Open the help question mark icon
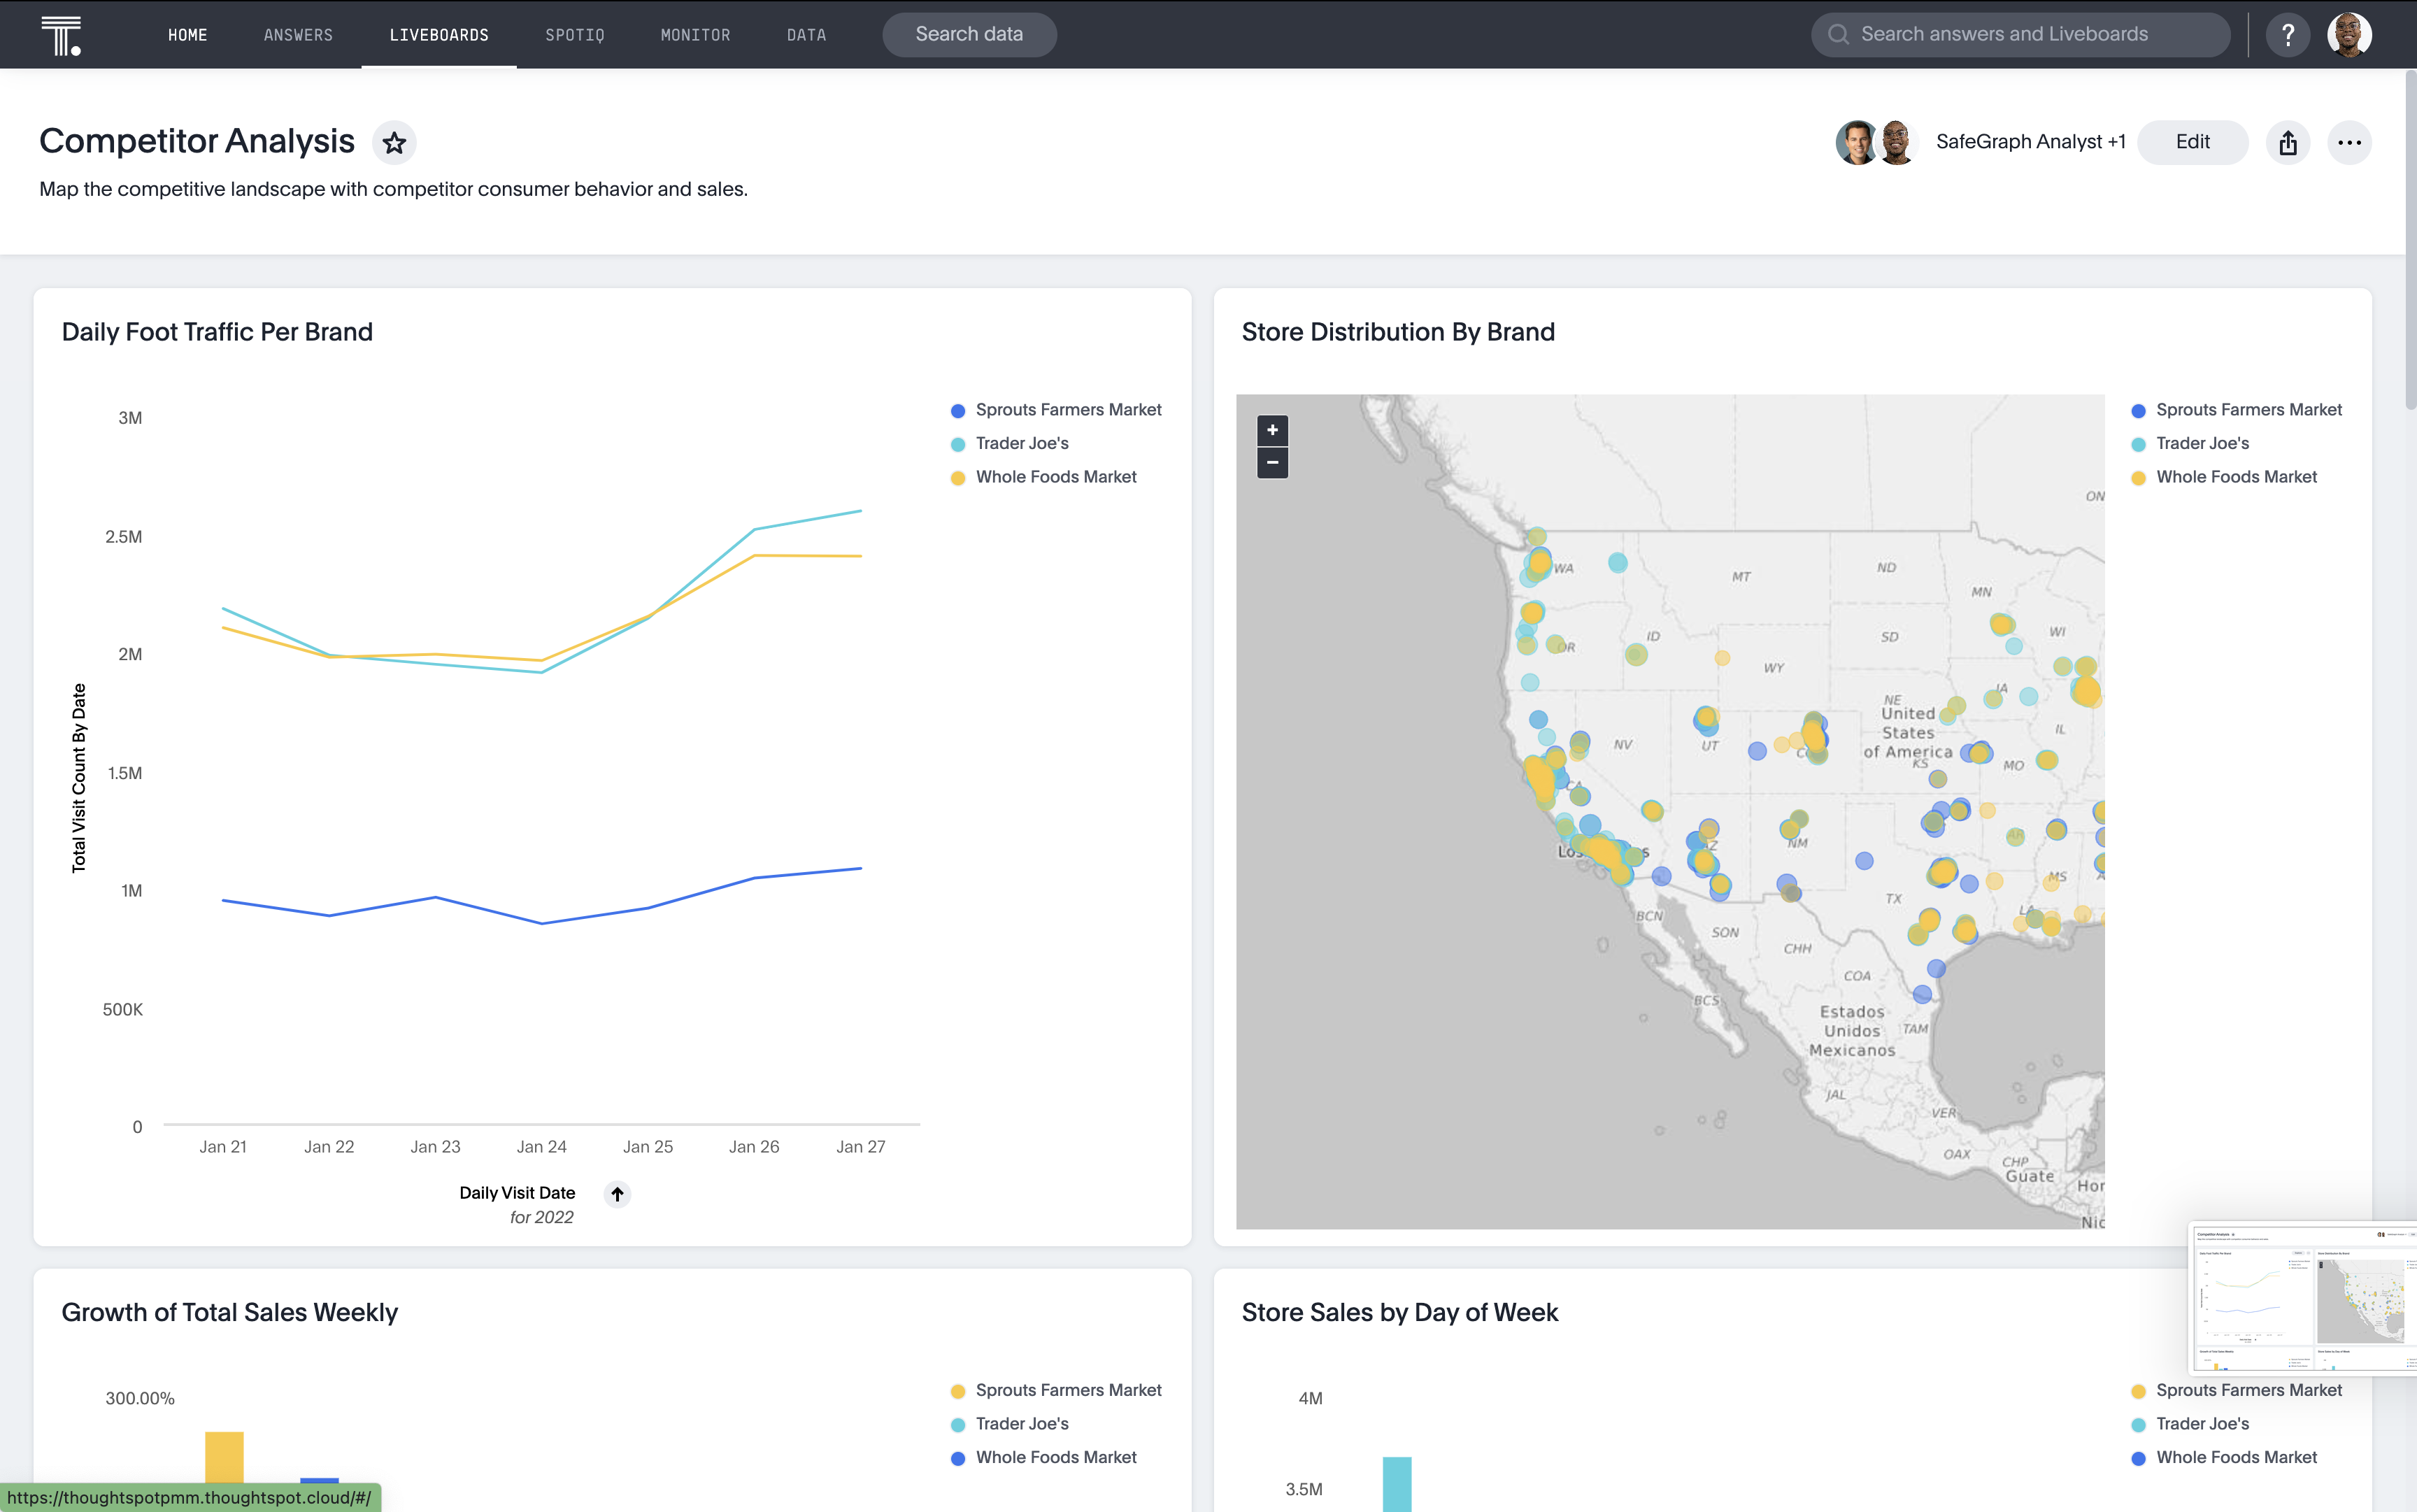 coord(2287,35)
